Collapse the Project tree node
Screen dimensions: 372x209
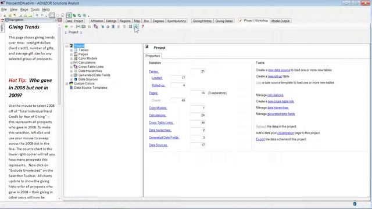point(67,46)
